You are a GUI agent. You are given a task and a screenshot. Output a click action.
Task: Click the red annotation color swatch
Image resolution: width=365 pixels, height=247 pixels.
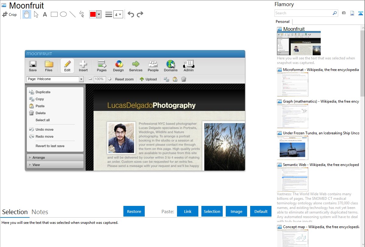pos(93,14)
